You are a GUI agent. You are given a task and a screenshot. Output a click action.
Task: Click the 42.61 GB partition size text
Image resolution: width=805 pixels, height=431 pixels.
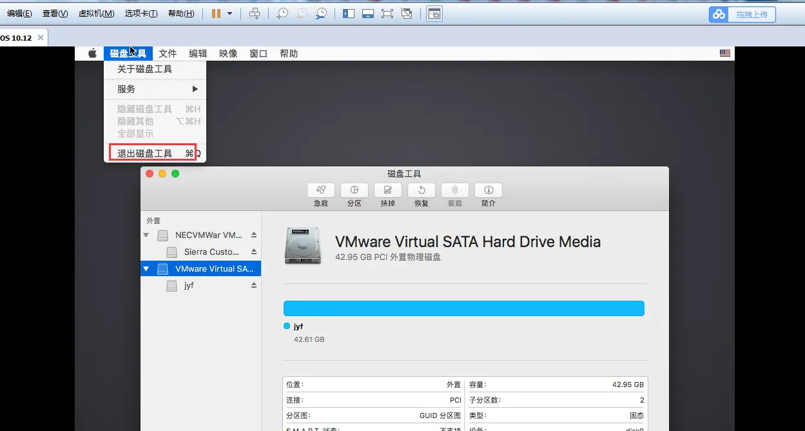pyautogui.click(x=309, y=339)
